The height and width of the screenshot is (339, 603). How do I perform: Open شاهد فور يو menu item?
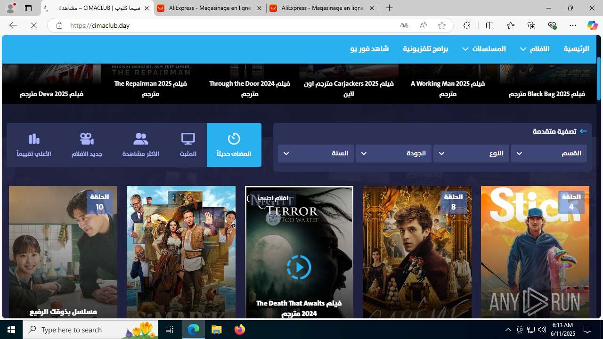[369, 48]
